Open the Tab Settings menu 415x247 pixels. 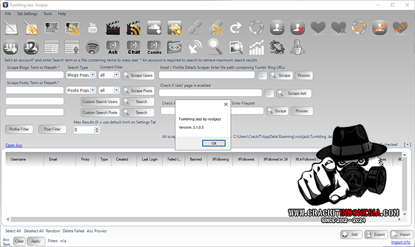(27, 13)
